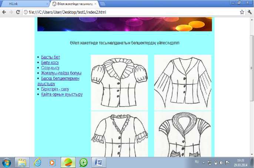Switch the RU input language indicator
The width and height of the screenshot is (254, 168).
coord(197,162)
